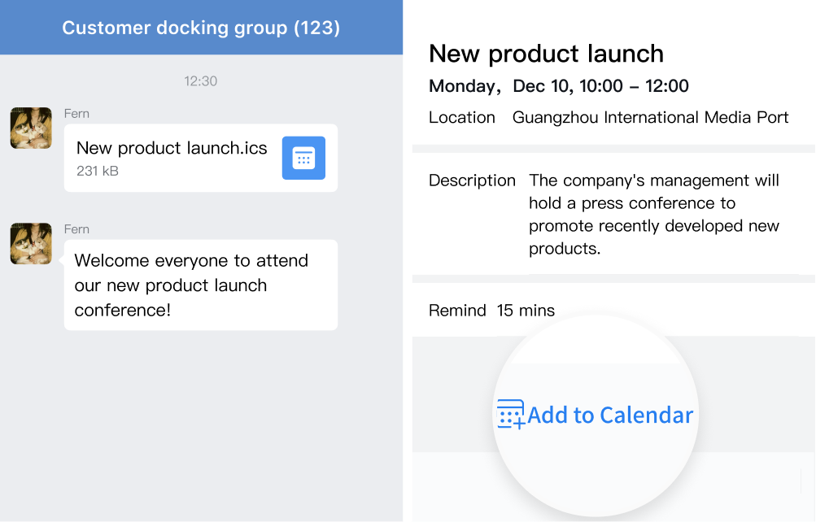This screenshot has width=816, height=522.
Task: Open the New product launch.ics attachment
Action: pos(201,158)
